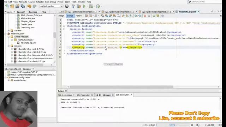The image size is (226, 127).
Task: Click the Check XML icon
Action: click(x=154, y=16)
